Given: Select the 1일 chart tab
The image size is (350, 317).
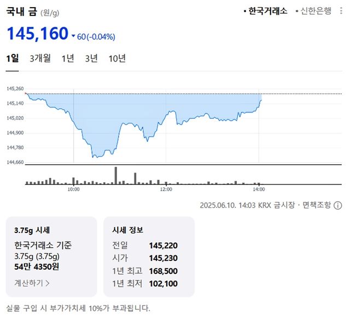Looking at the screenshot, I should [12, 58].
